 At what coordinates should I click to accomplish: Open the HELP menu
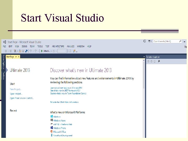[x=89, y=46]
